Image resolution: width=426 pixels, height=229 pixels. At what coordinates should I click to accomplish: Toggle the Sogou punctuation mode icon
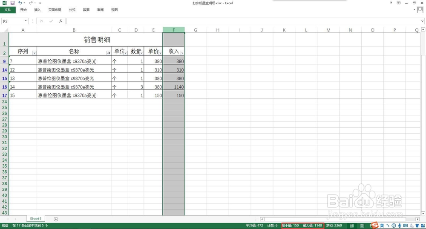coord(388,226)
